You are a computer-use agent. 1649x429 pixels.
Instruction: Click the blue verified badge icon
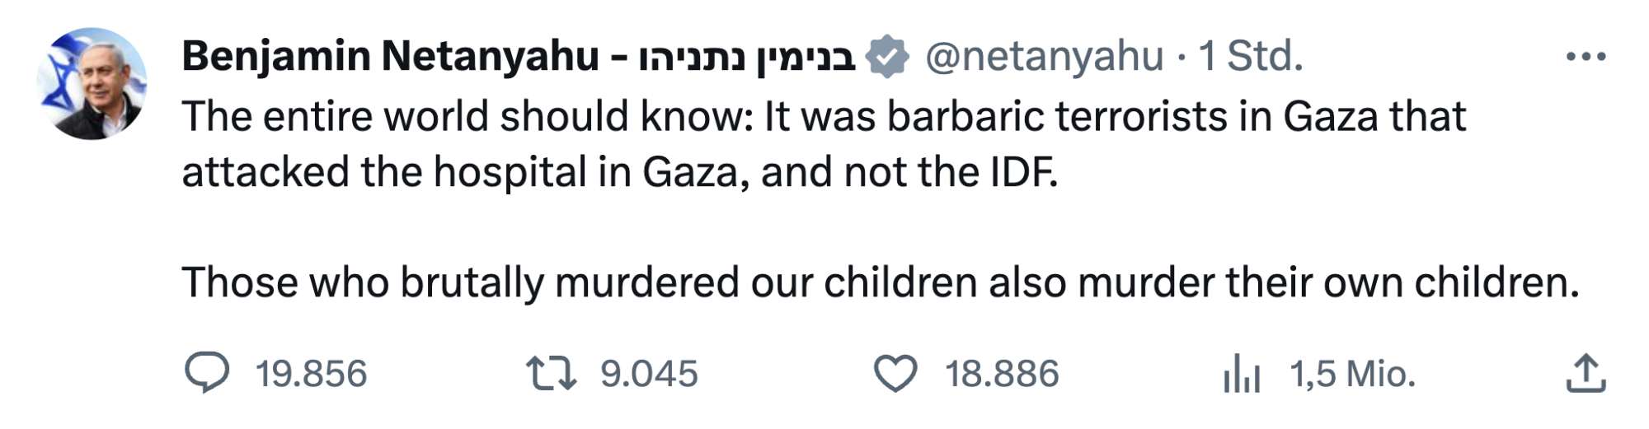coord(887,57)
